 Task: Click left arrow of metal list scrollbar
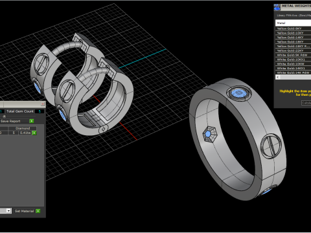pyautogui.click(x=278, y=77)
